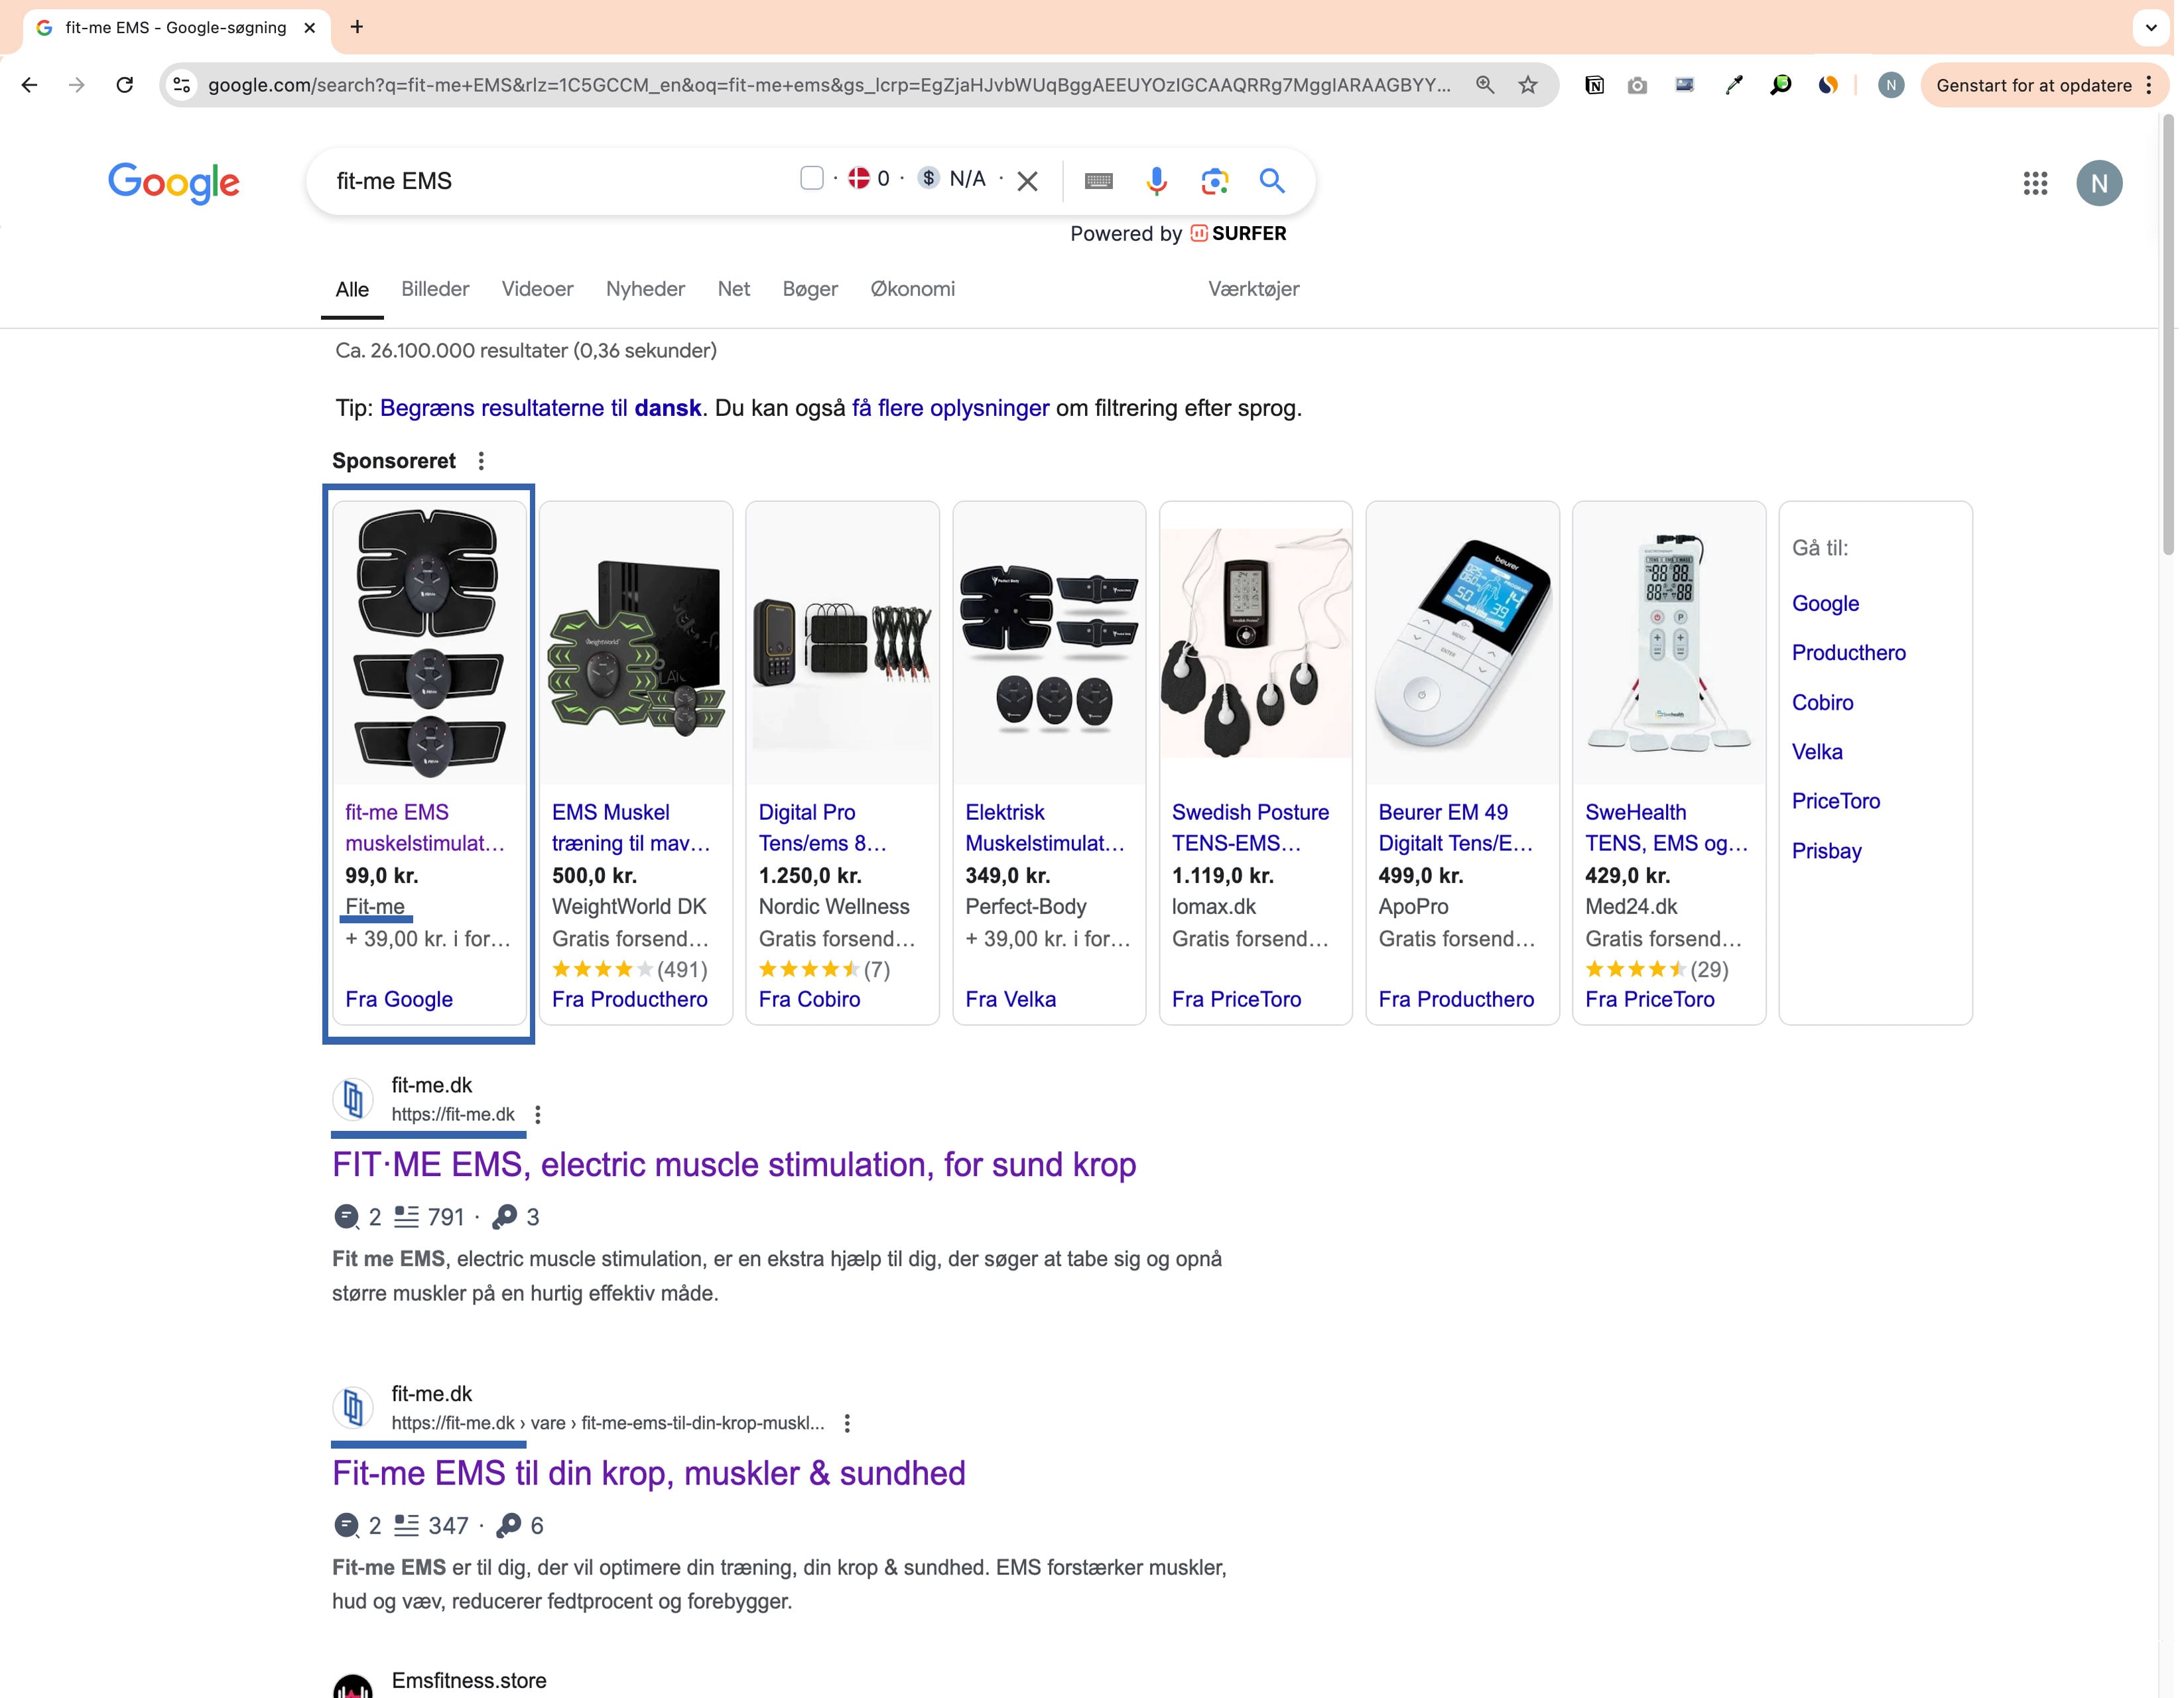Click the Beurer EM 49 product thumbnail
2184x1698 pixels.
pos(1461,643)
